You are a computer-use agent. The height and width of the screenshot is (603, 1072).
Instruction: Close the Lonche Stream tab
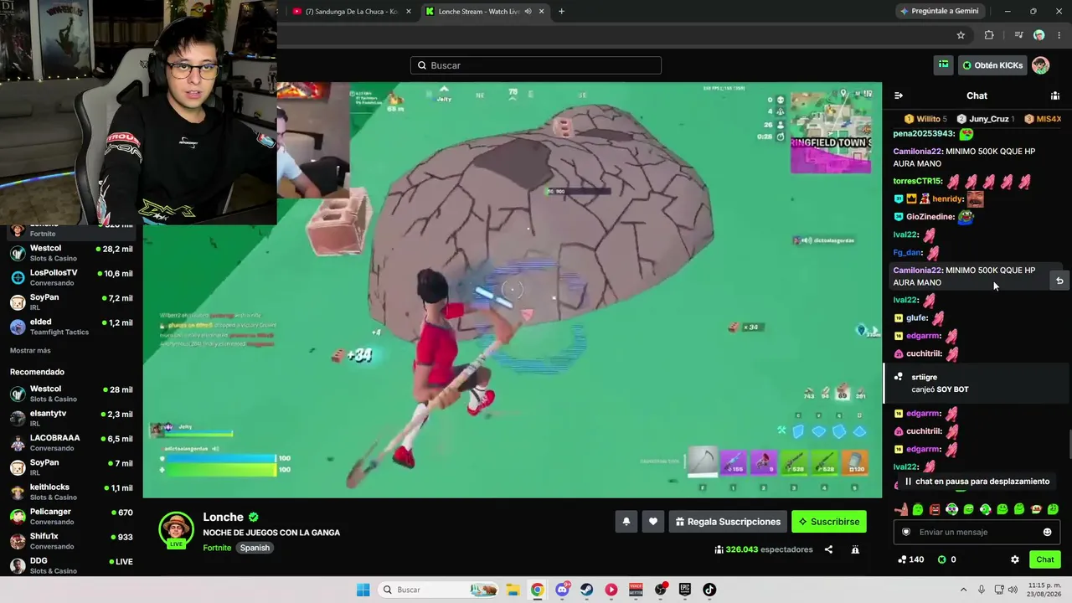coord(542,12)
